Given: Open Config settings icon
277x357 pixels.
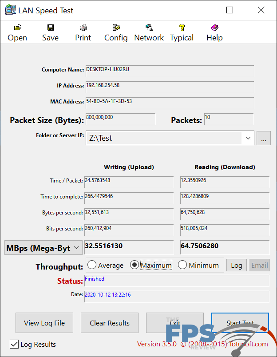Looking at the screenshot, I should 116,28.
